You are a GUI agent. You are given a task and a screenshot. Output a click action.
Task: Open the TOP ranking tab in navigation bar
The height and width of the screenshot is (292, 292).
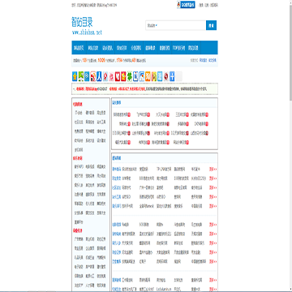[179, 48]
